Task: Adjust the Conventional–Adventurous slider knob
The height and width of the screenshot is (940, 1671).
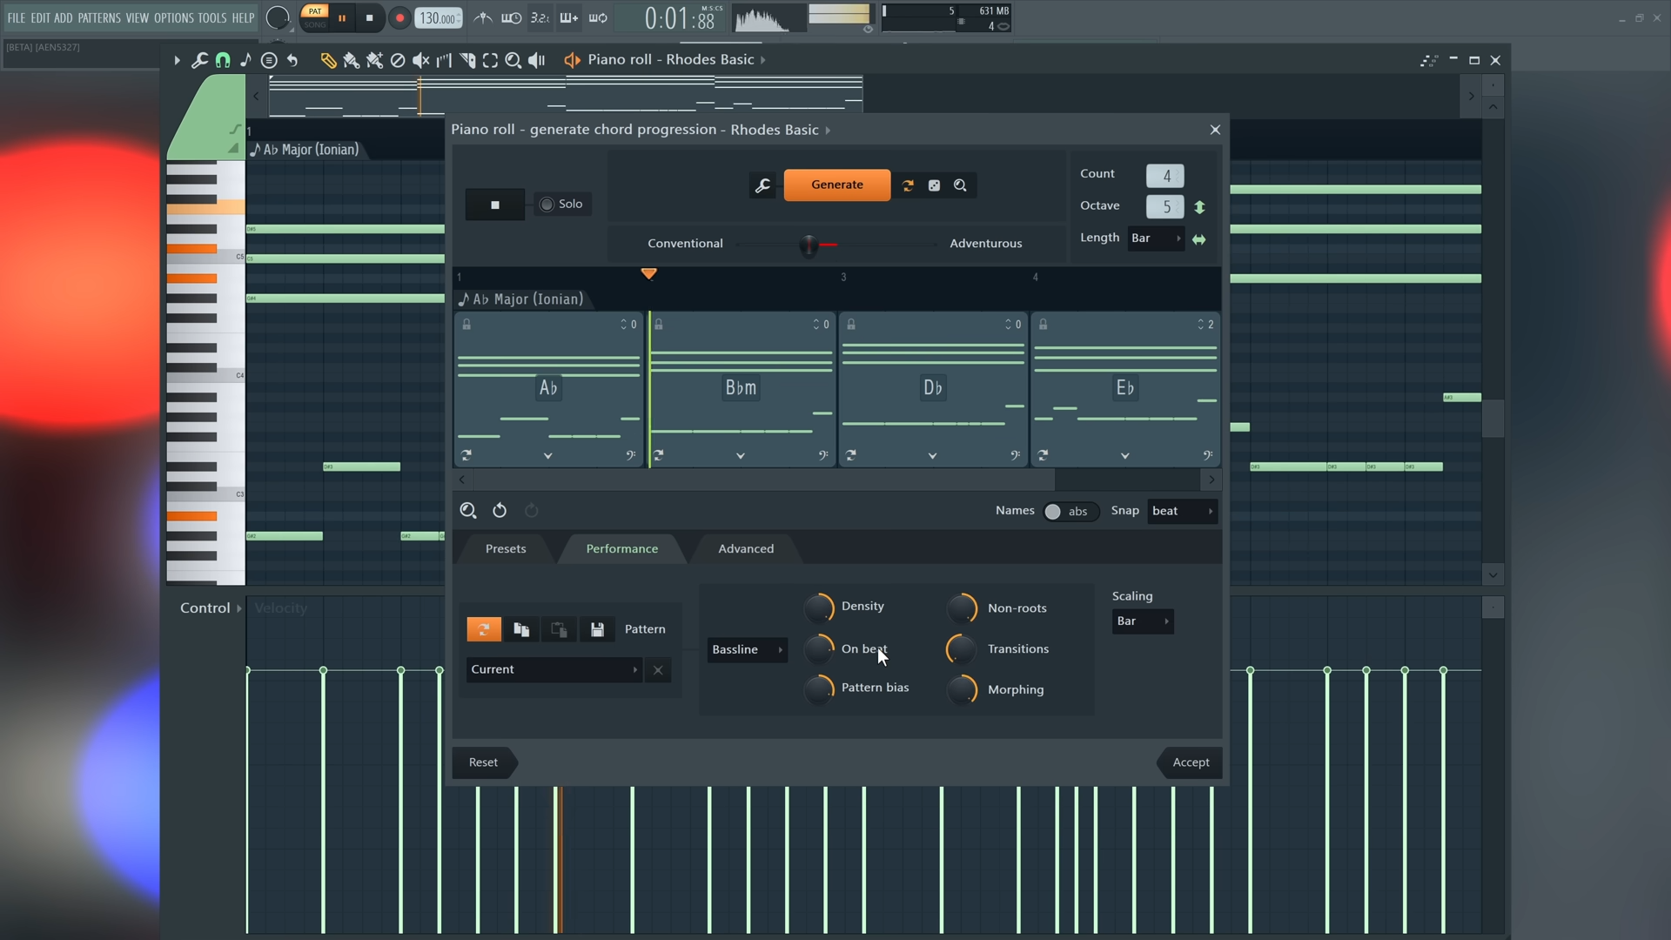Action: [809, 245]
